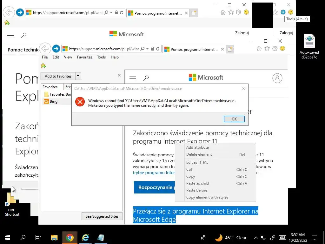Click the front IE address bar URL field
The height and width of the screenshot is (244, 325).
(104, 49)
